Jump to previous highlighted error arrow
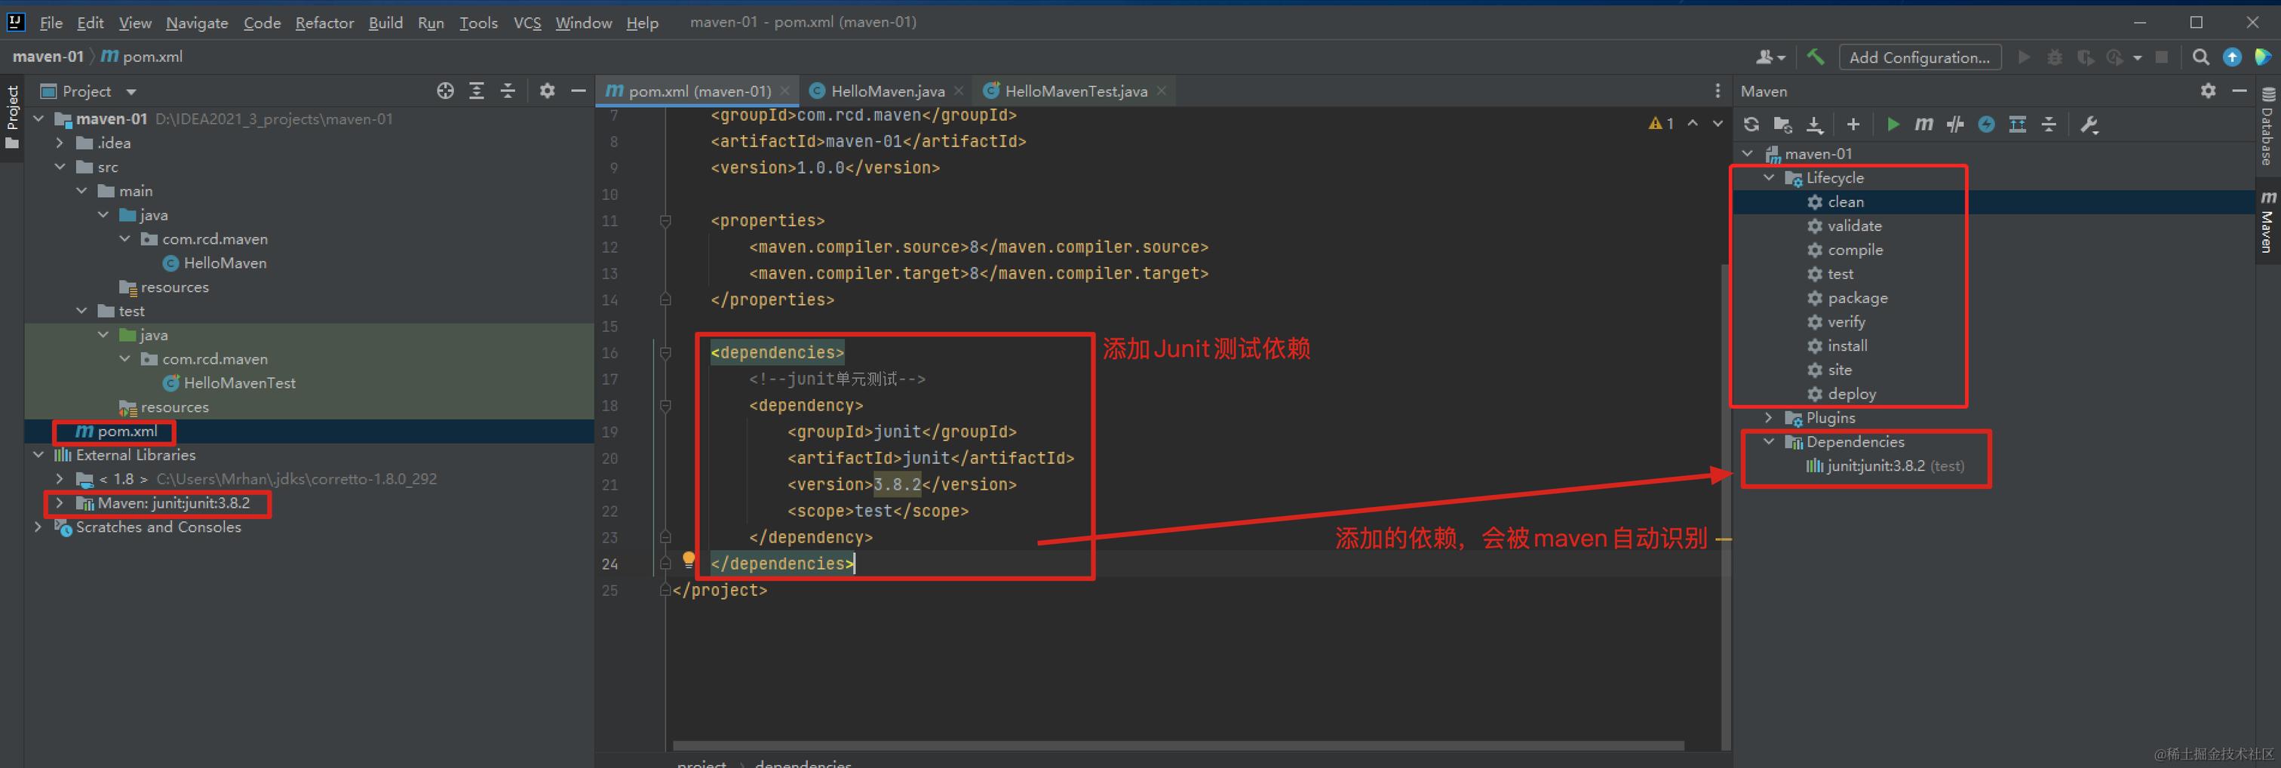 (x=1693, y=123)
